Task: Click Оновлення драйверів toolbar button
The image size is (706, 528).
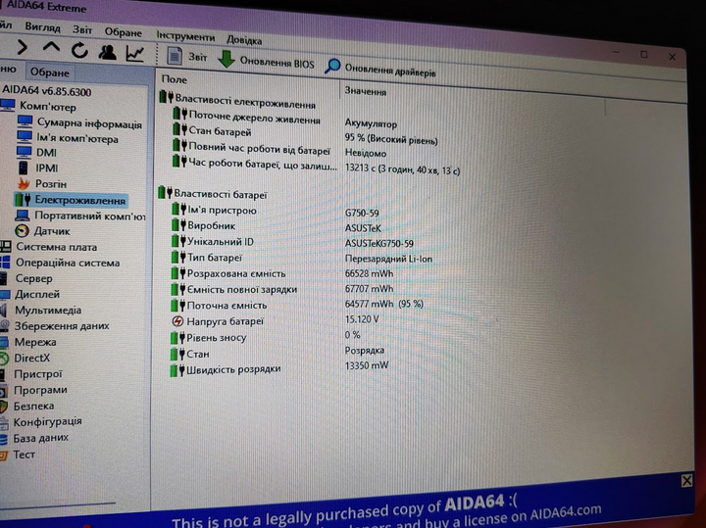Action: click(380, 69)
